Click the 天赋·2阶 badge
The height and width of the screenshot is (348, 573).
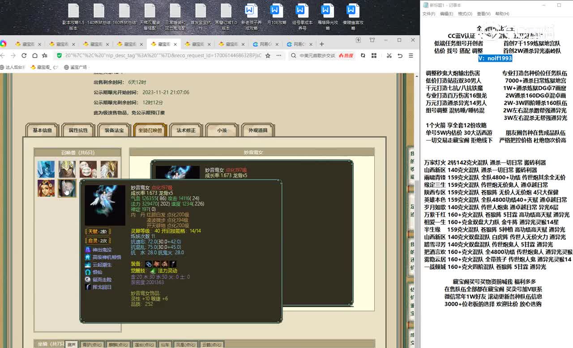point(98,232)
